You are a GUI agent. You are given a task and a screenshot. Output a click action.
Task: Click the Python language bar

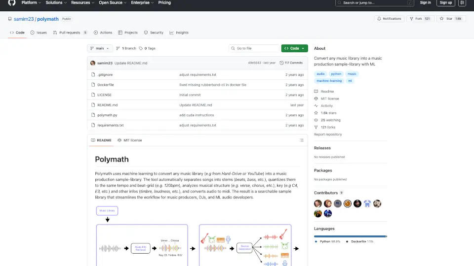click(350, 236)
